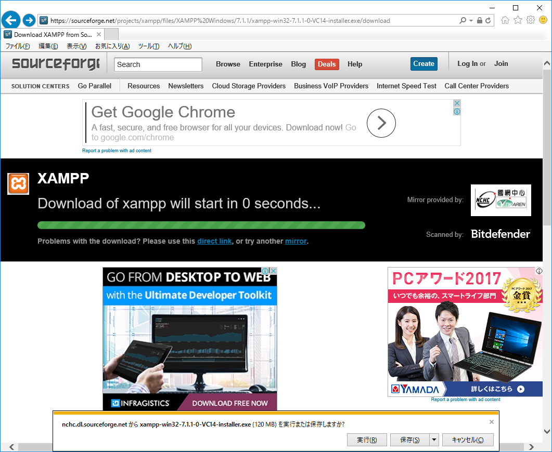This screenshot has width=552, height=452.
Task: Open the address bar search dropdown arrow
Action: pyautogui.click(x=471, y=21)
